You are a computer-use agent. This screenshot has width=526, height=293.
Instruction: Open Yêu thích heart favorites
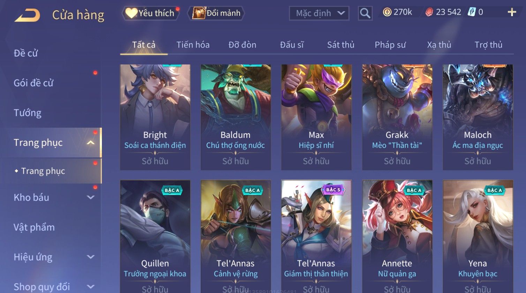coord(150,13)
